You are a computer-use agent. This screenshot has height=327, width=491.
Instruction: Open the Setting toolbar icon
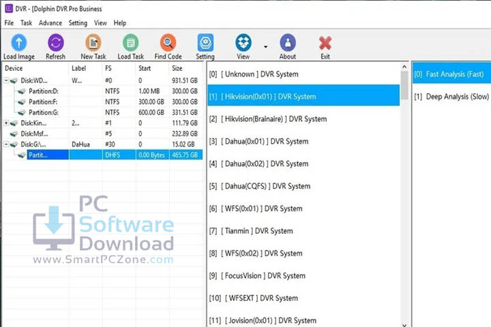[205, 43]
